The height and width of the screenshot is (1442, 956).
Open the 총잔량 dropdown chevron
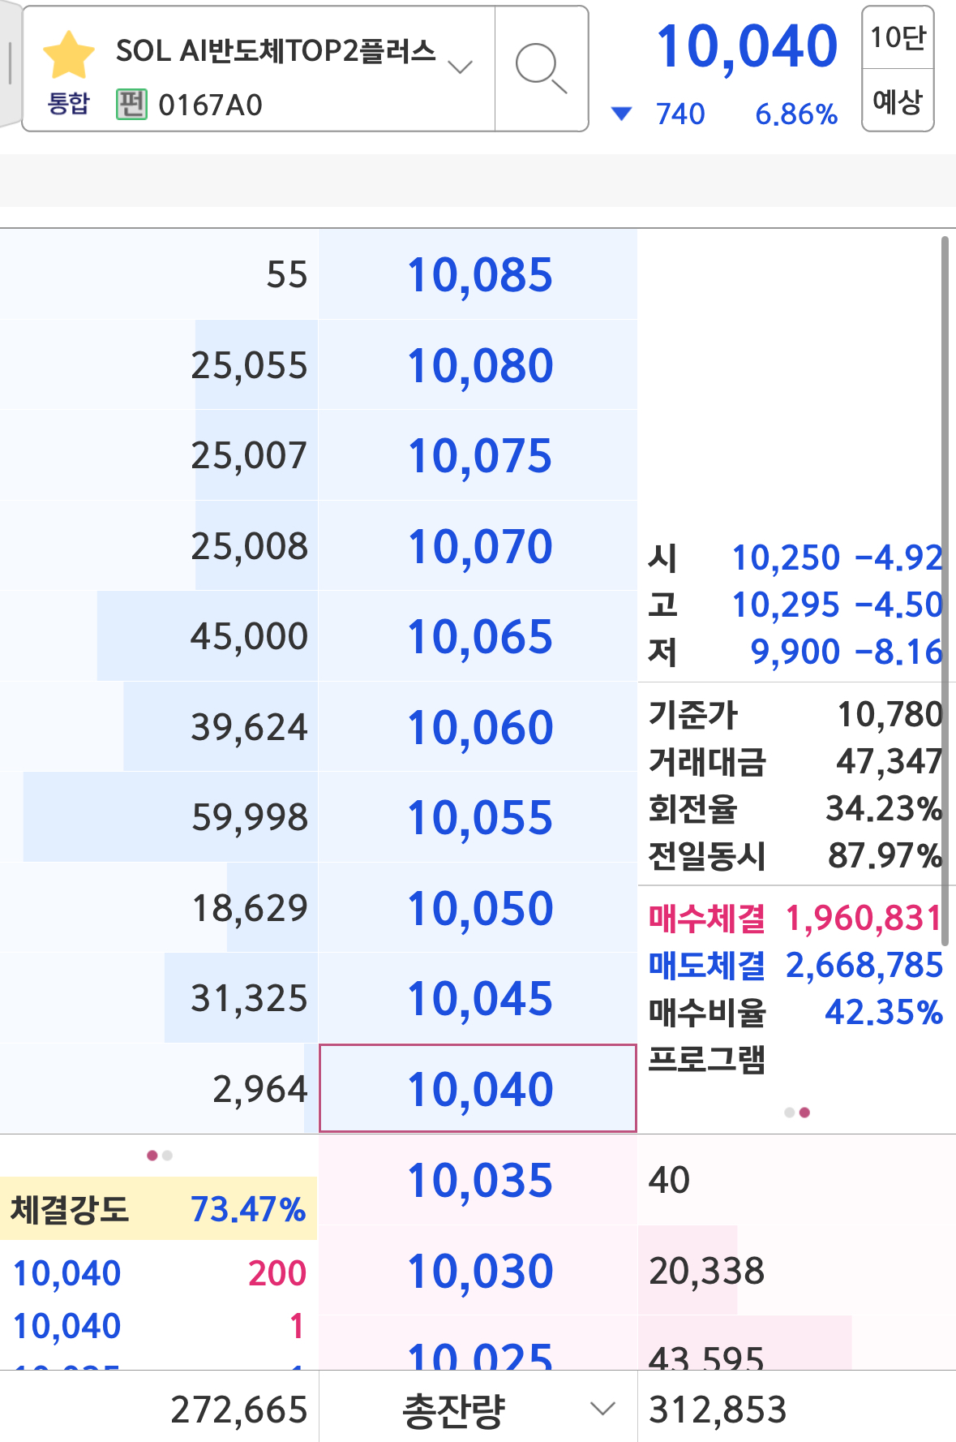pos(602,1409)
